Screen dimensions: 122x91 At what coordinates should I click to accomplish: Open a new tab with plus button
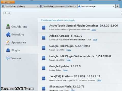pyautogui.click(x=117, y=6)
